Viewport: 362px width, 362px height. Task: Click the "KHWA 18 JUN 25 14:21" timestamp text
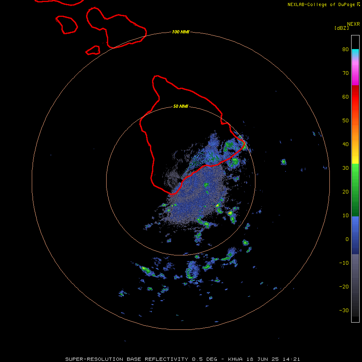click(264, 359)
